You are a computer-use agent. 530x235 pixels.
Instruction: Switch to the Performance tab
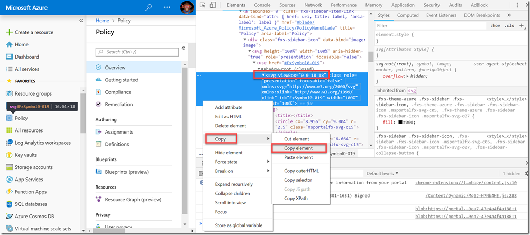(344, 5)
